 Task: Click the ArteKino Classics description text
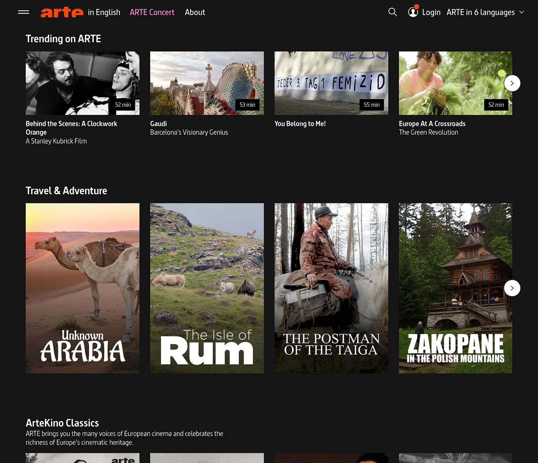125,438
